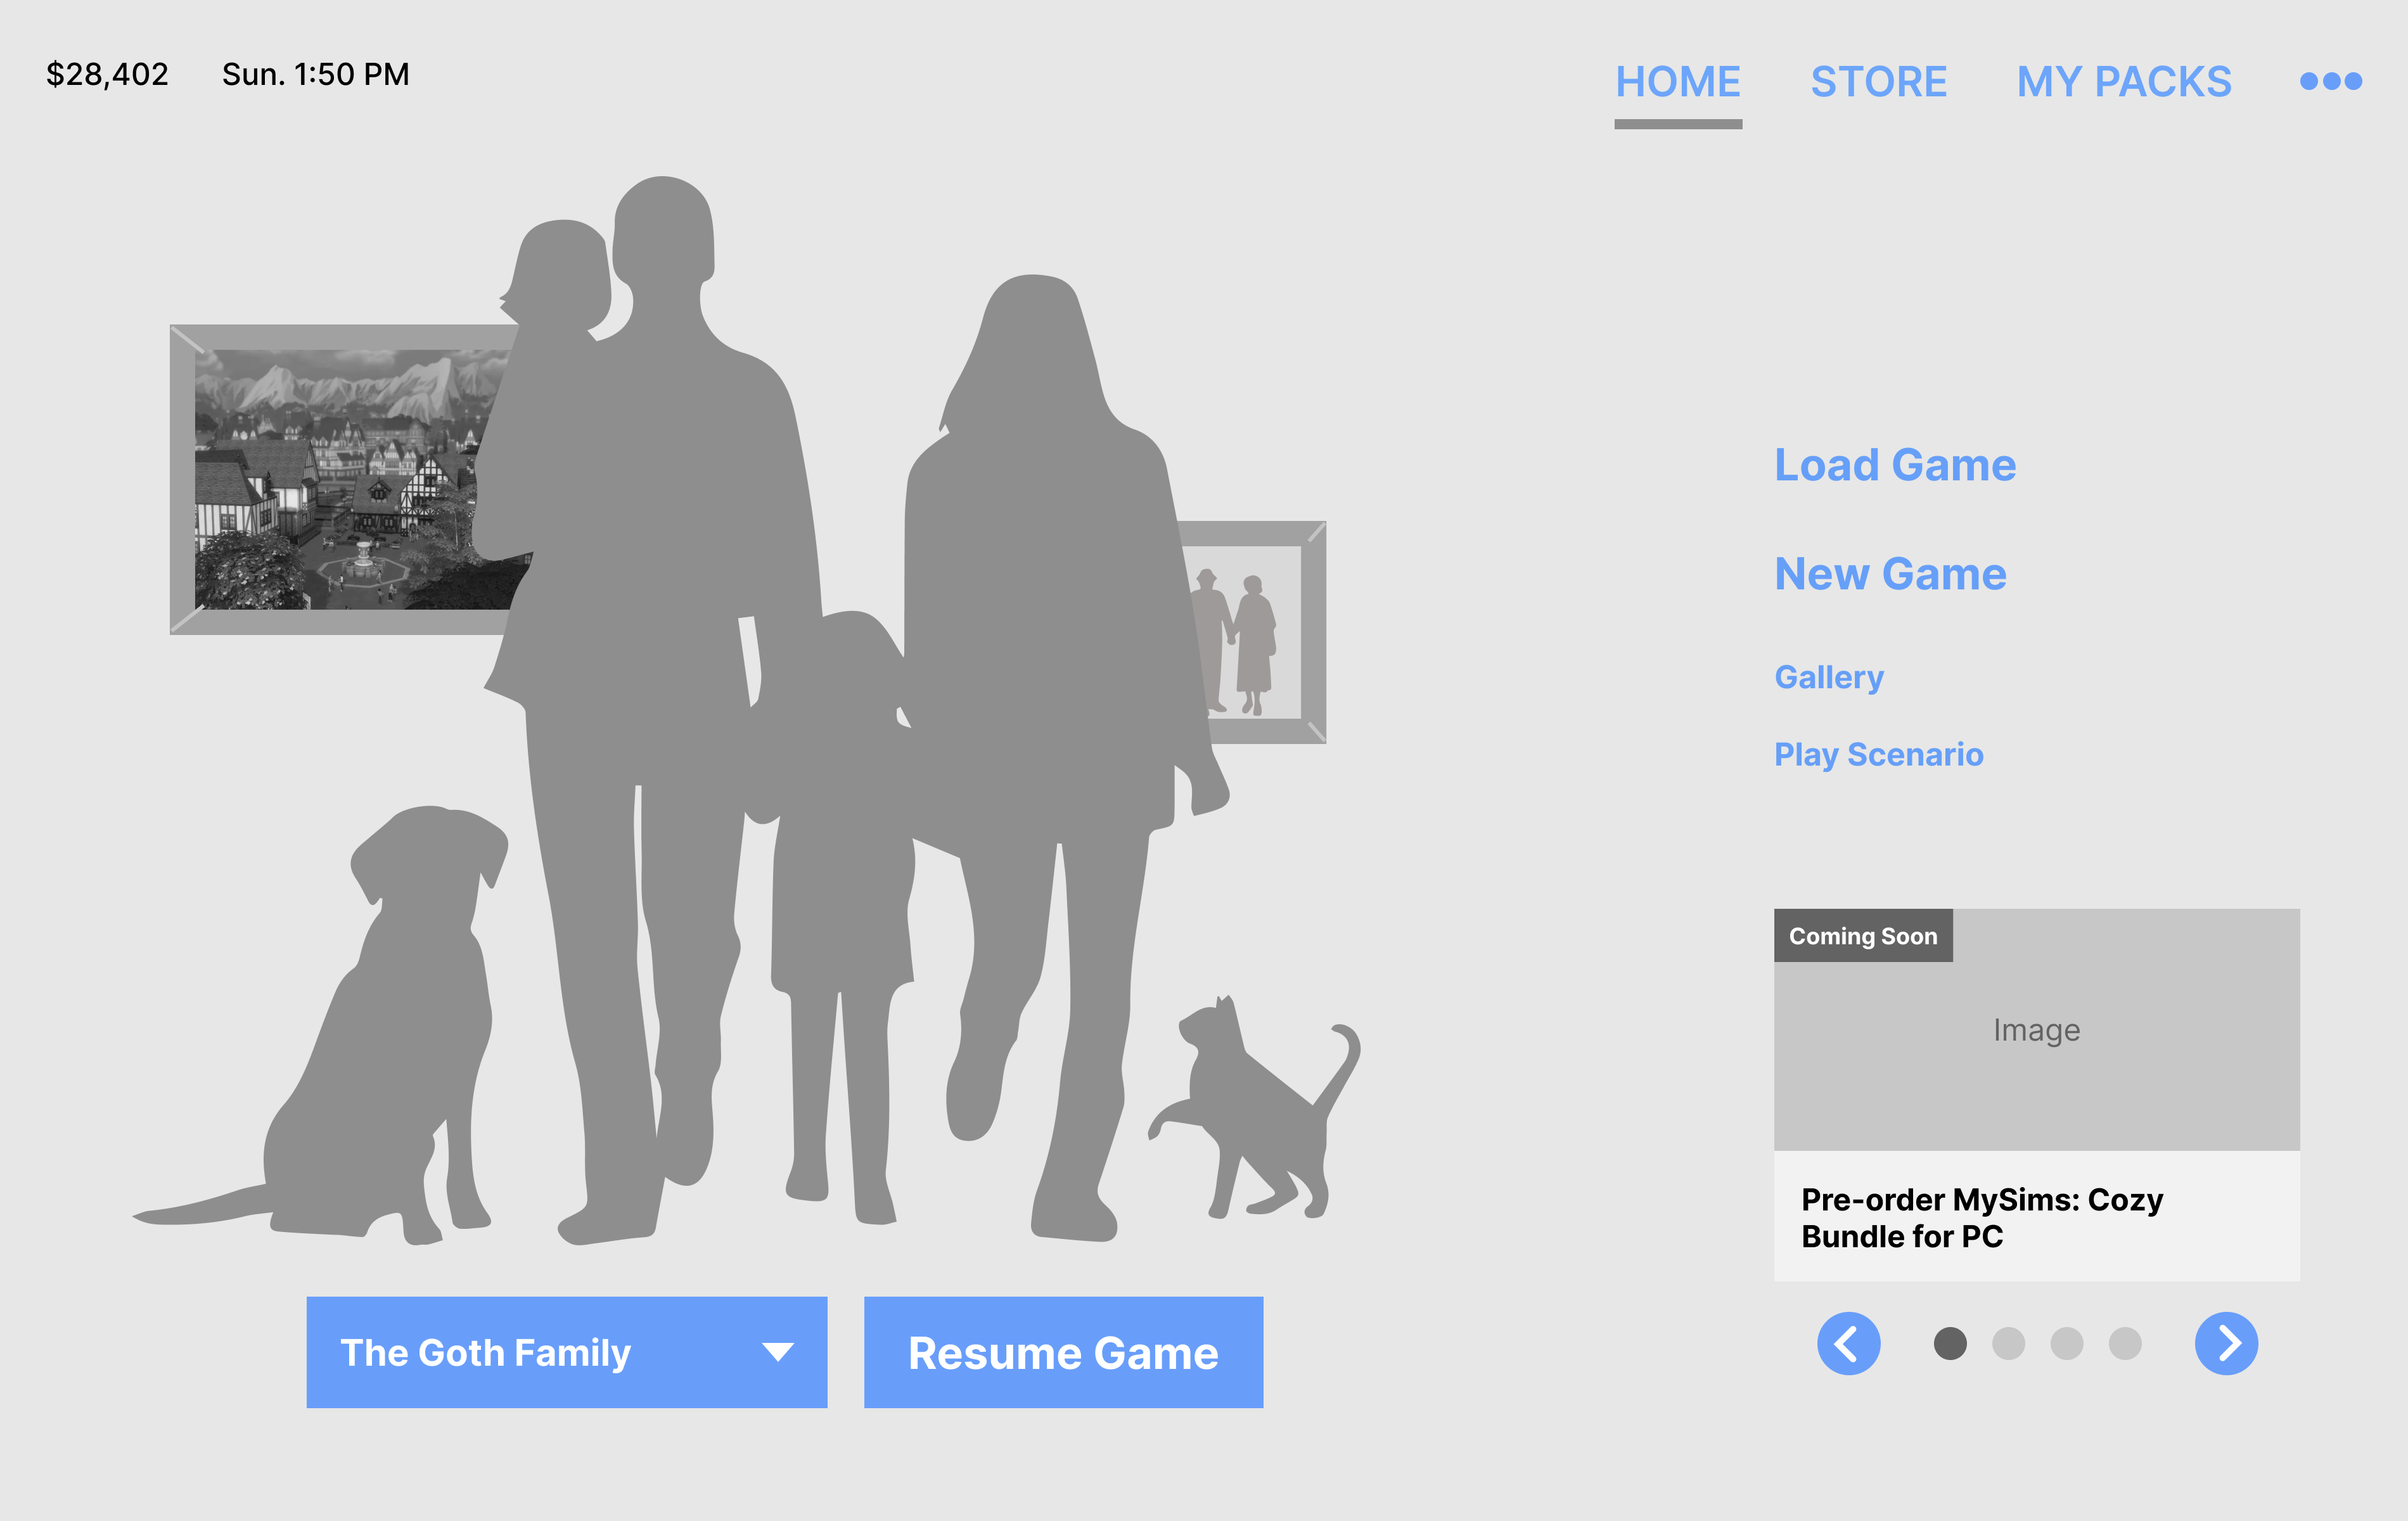
Task: Open the Gallery link
Action: tap(1828, 677)
